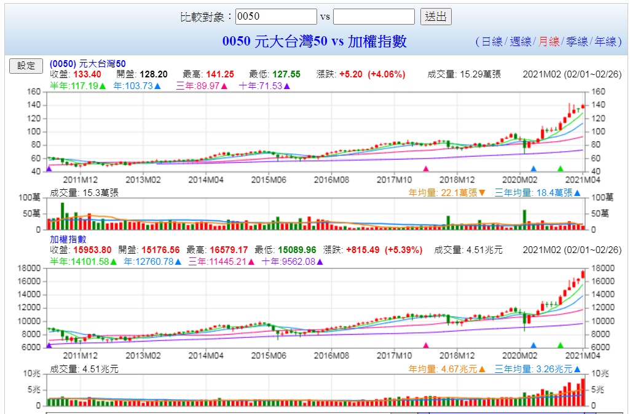This screenshot has width=630, height=414.
Task: Click 2015M06 label under 0050 price chart
Action: pos(269,180)
